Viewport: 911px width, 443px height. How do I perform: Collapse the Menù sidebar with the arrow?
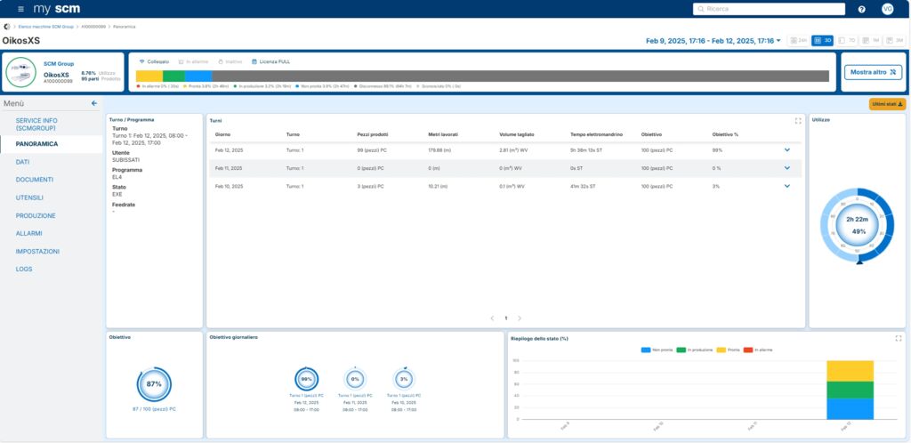pyautogui.click(x=94, y=103)
